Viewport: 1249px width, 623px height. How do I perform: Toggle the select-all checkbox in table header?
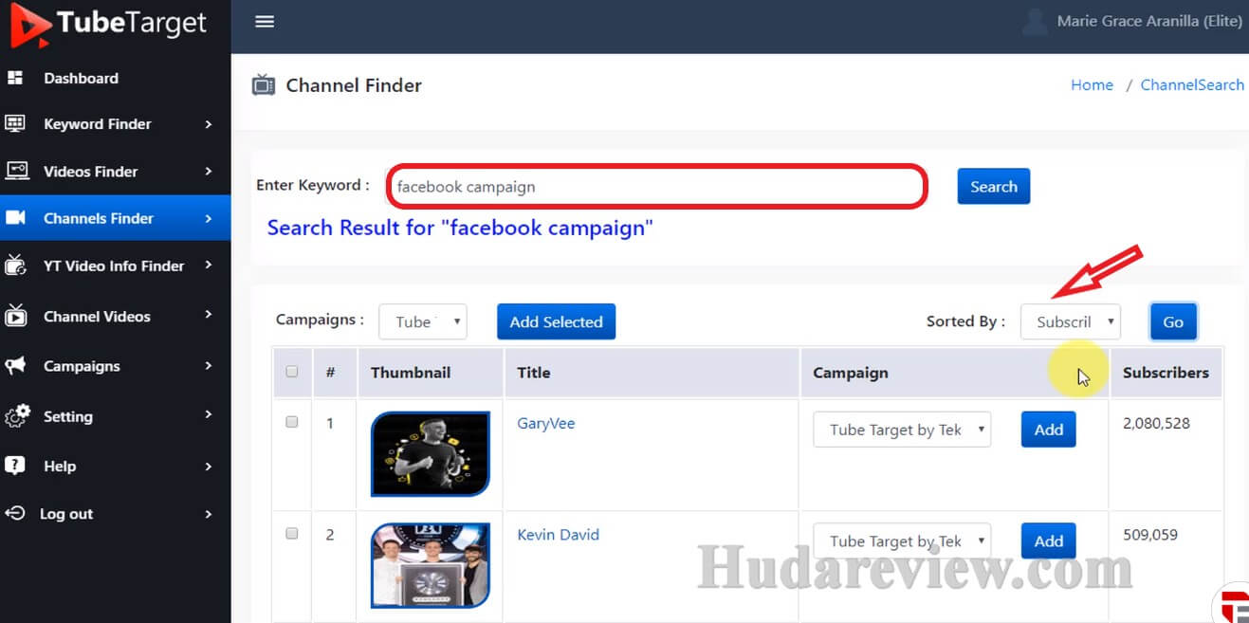click(292, 372)
